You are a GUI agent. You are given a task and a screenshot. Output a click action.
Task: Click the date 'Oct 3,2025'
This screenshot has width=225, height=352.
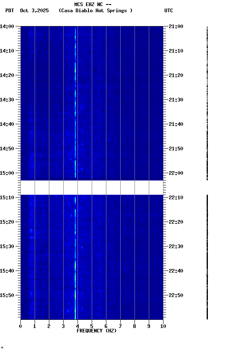pos(34,11)
